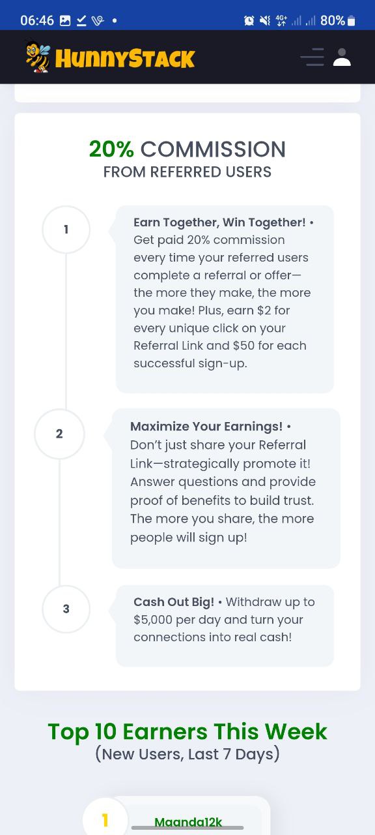Viewport: 375px width, 835px height.
Task: Tap the HunnyStack bee logo
Action: 38,57
